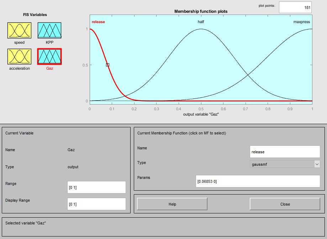Select the speed input variable icon
Viewport: 327px width, 239px height.
click(x=20, y=31)
